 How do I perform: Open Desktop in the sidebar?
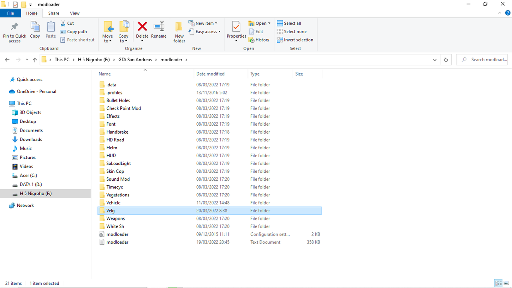28,122
